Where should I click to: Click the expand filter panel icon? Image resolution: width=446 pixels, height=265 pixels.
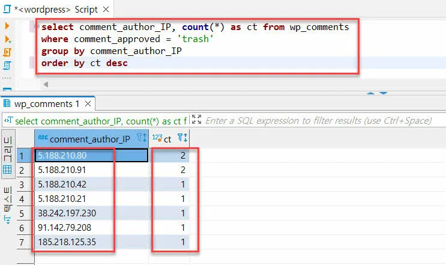[x=196, y=120]
